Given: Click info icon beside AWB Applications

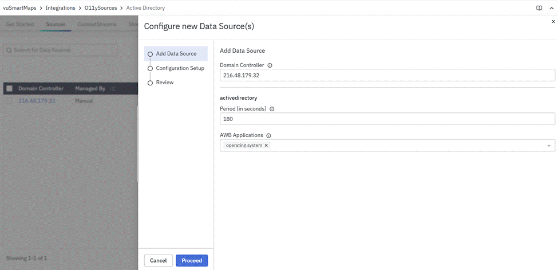Looking at the screenshot, I should (268, 135).
